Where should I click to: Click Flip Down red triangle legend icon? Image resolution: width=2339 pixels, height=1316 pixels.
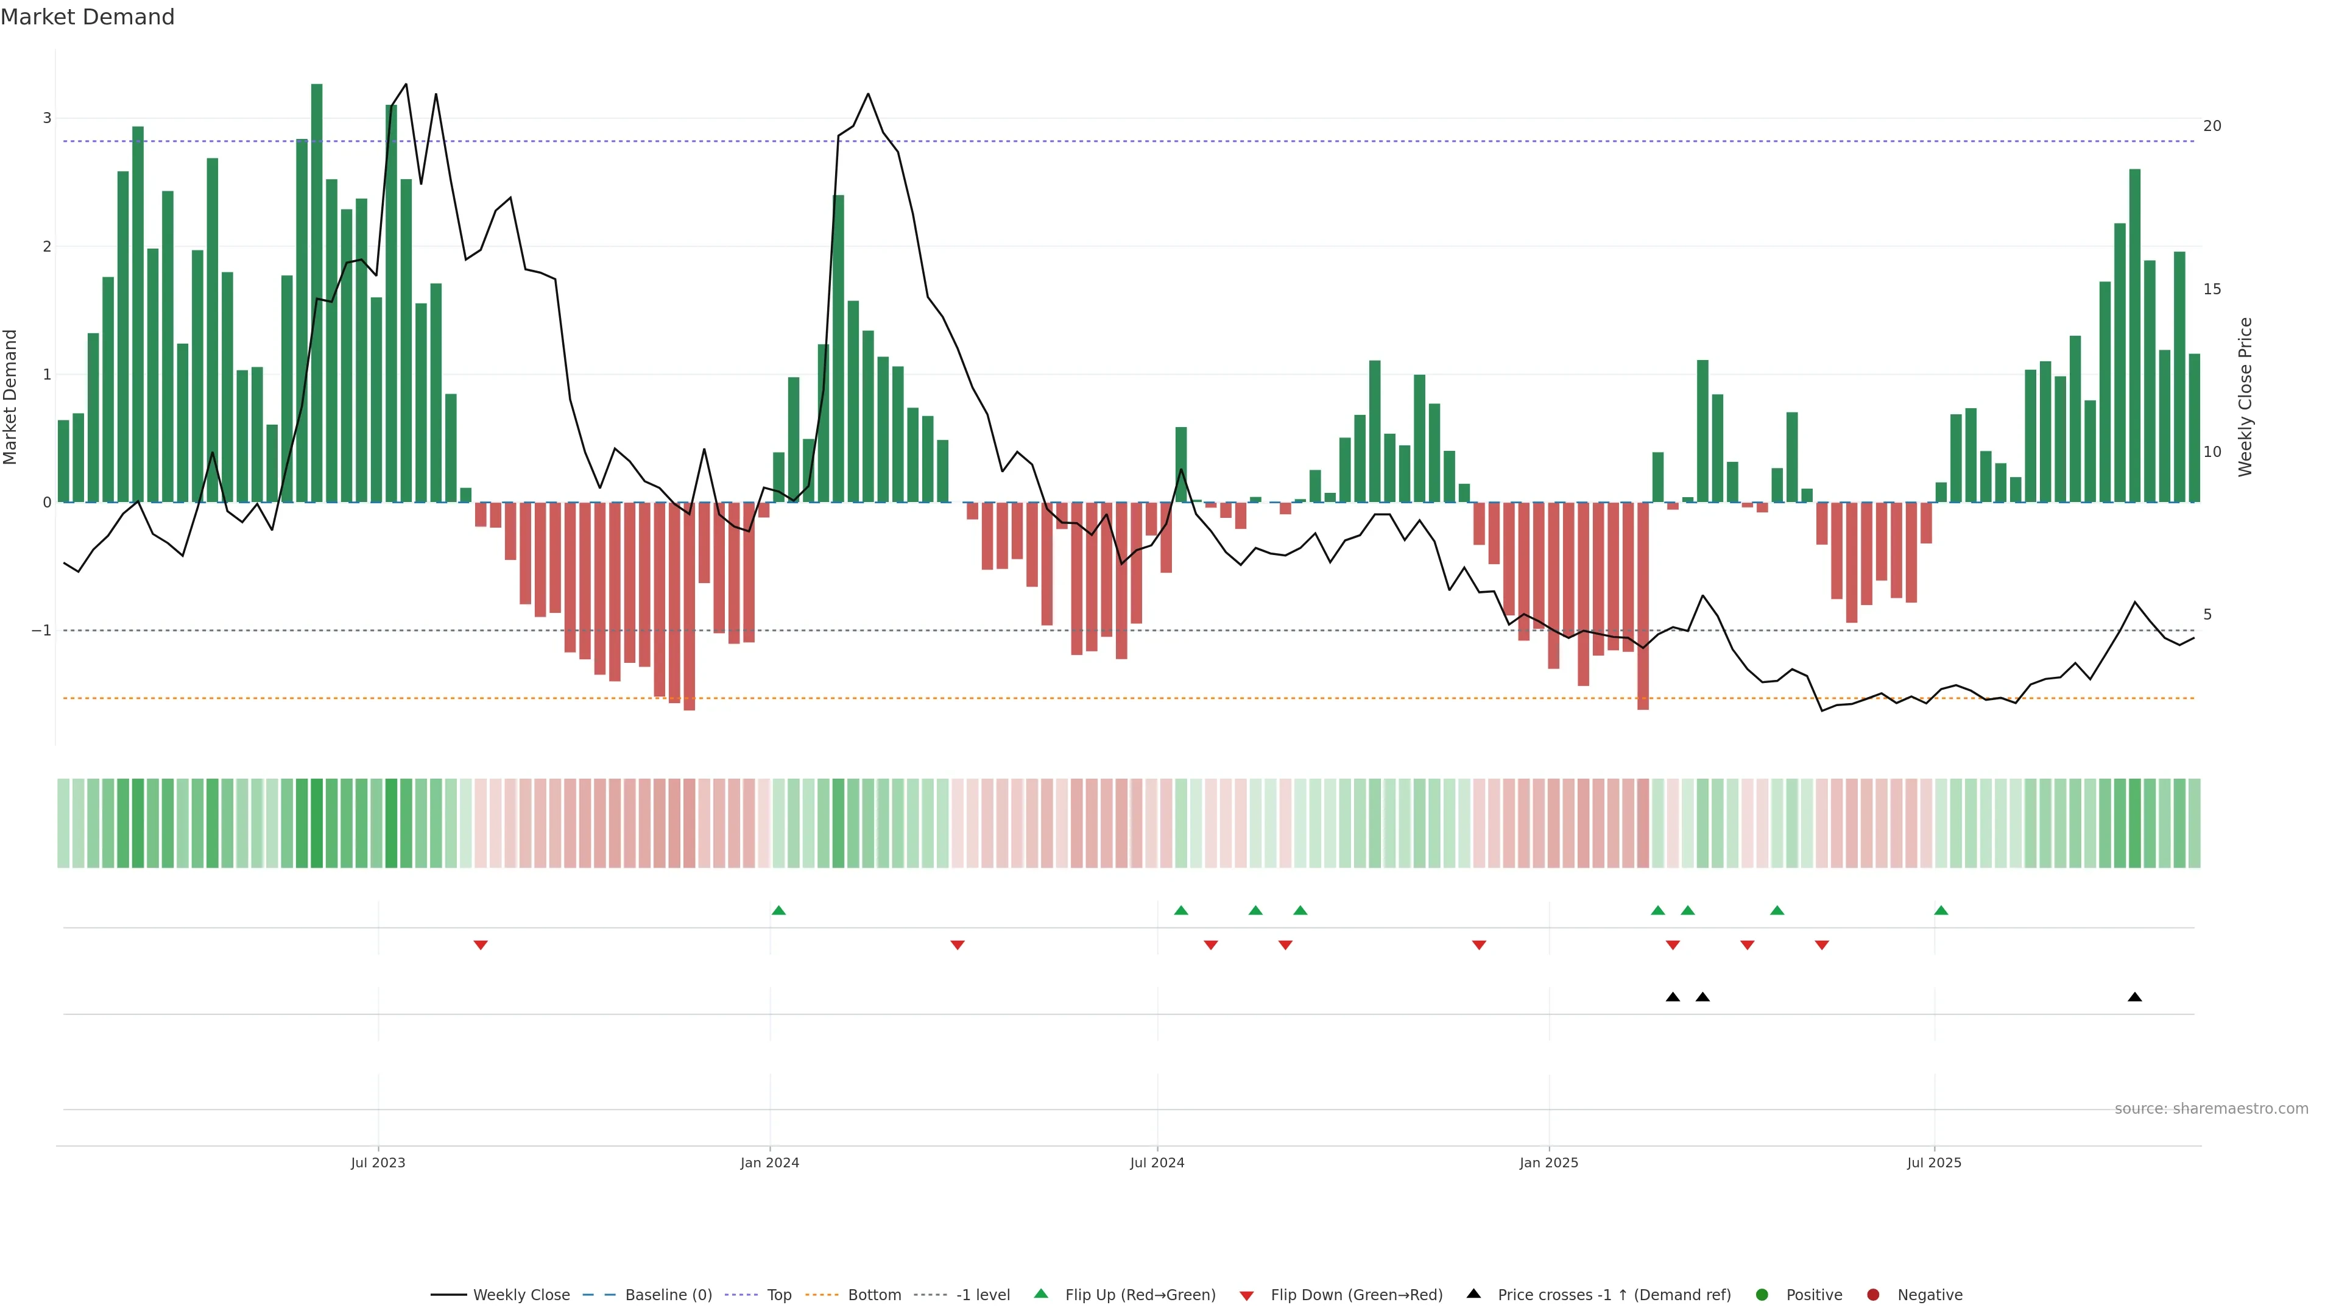(x=1247, y=1296)
